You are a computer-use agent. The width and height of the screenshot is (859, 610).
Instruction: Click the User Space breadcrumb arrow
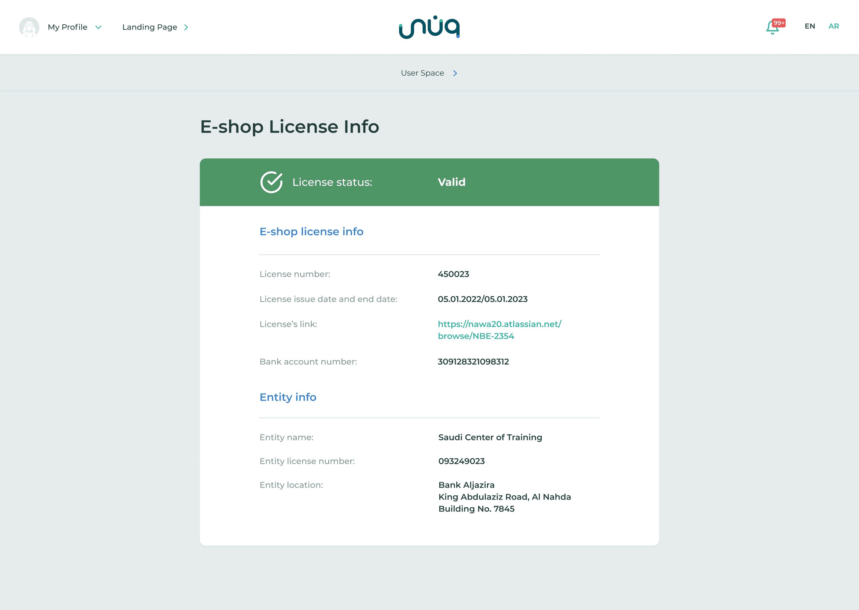(x=455, y=73)
